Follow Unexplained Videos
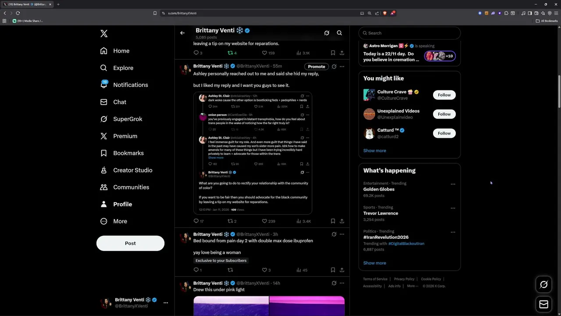Image resolution: width=561 pixels, height=316 pixels. pyautogui.click(x=444, y=114)
